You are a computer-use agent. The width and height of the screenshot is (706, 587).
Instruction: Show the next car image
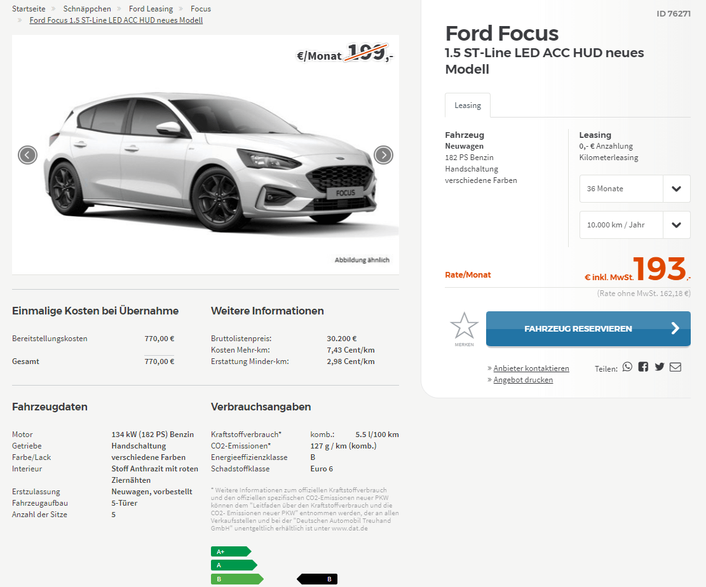(384, 155)
